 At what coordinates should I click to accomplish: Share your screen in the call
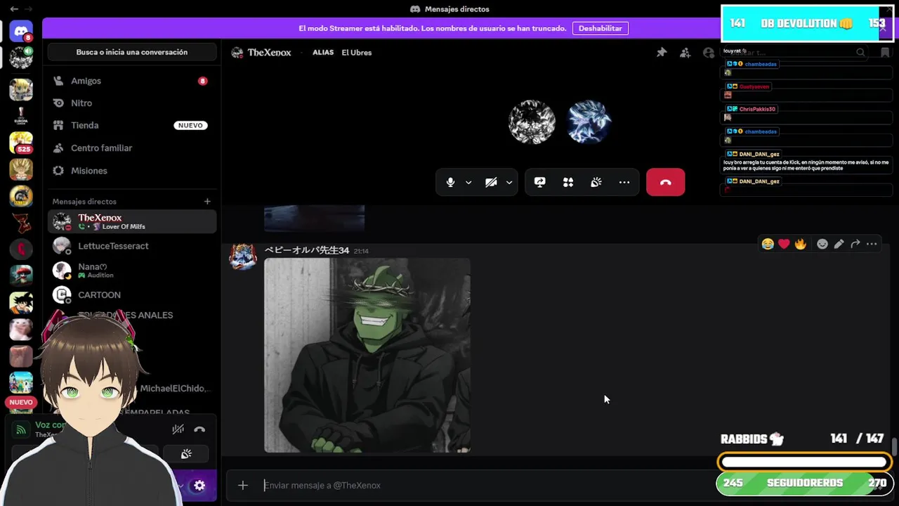coord(539,182)
